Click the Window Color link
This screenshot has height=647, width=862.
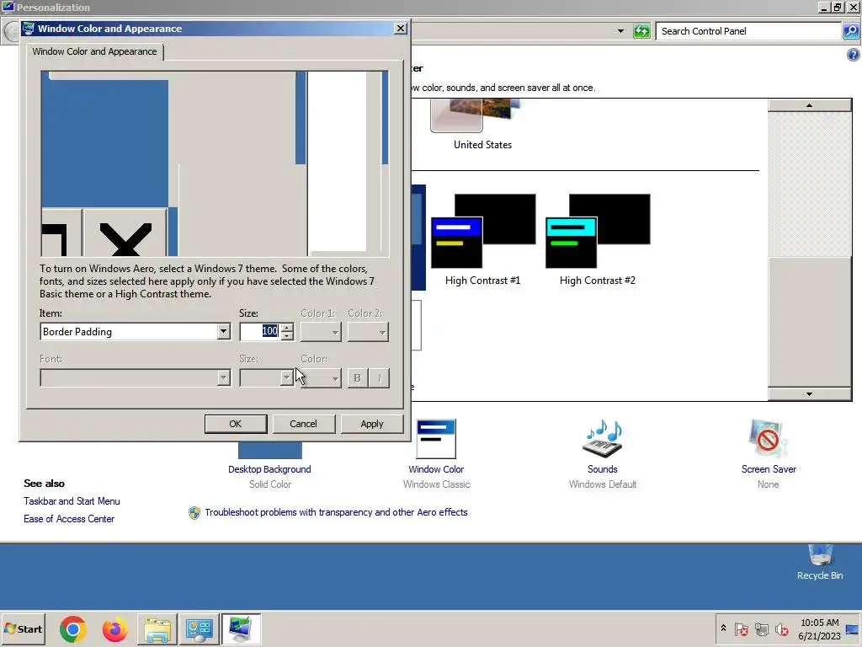(436, 469)
